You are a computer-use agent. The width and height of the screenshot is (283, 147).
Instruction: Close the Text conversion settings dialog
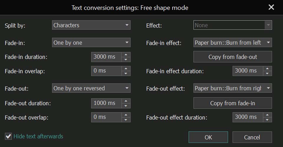pyautogui.click(x=271, y=7)
